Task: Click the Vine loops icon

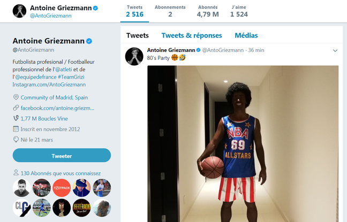Action: click(x=16, y=118)
